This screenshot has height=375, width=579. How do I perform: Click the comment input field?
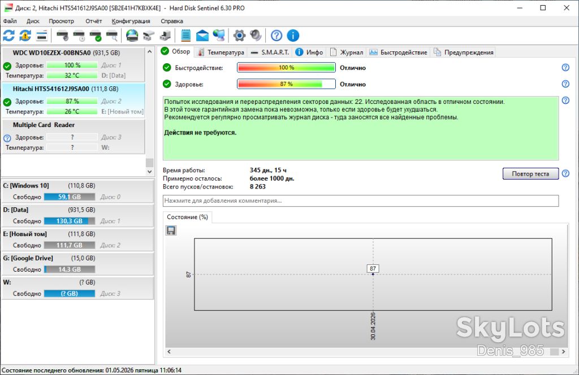360,200
